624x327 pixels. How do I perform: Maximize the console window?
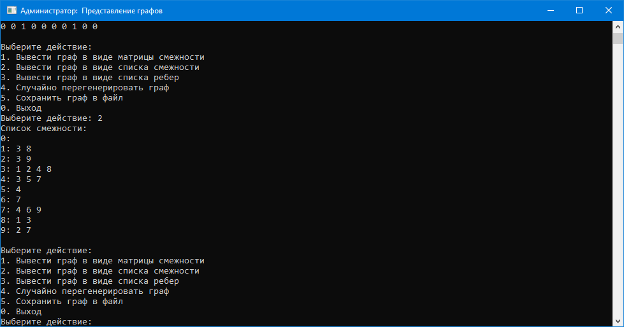(579, 10)
